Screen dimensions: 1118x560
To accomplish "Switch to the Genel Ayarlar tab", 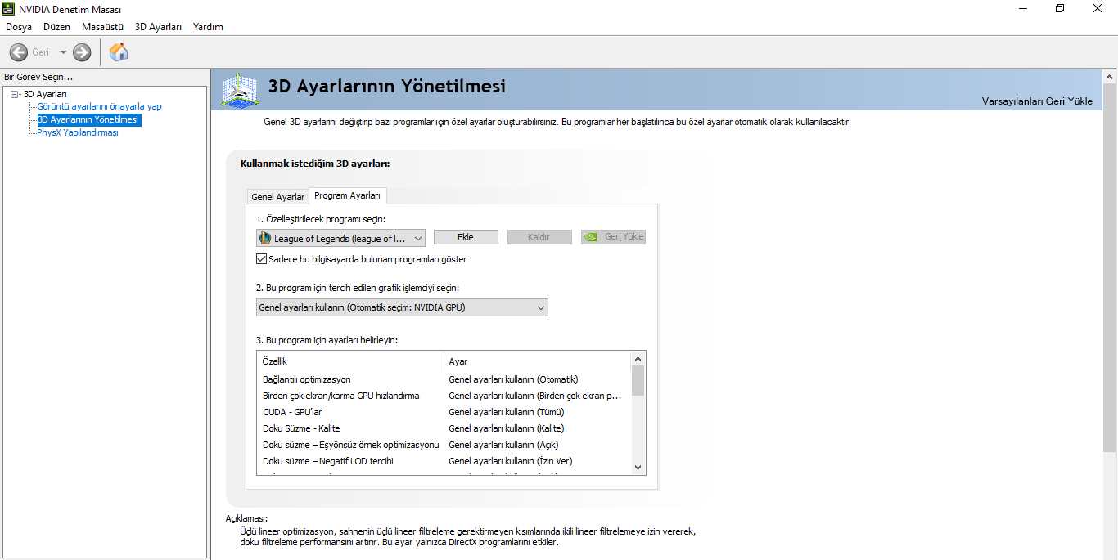I will click(278, 197).
